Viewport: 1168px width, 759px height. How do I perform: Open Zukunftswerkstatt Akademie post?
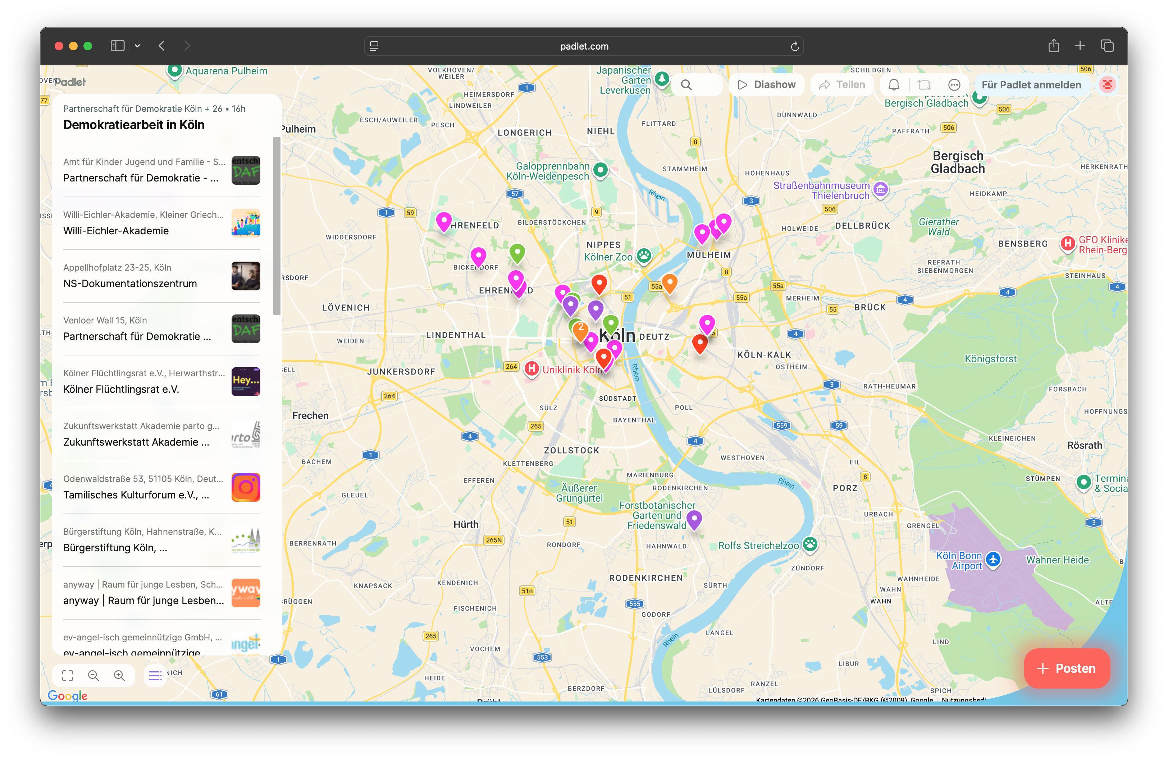[x=161, y=434]
